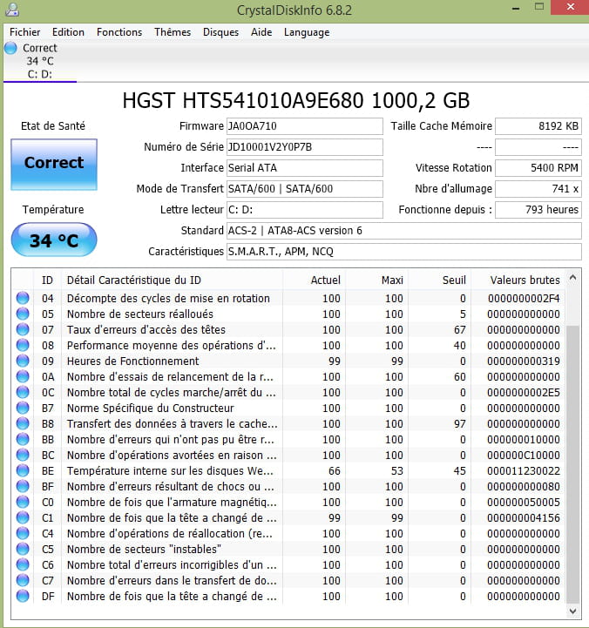The image size is (589, 628).
Task: Click status orb for attribute B8 row
Action: coord(23,423)
